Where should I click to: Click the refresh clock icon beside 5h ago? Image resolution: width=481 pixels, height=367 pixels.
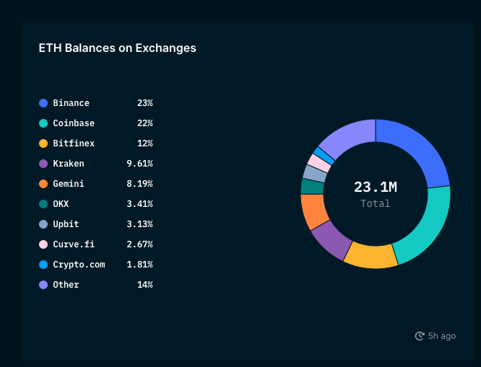(x=420, y=336)
